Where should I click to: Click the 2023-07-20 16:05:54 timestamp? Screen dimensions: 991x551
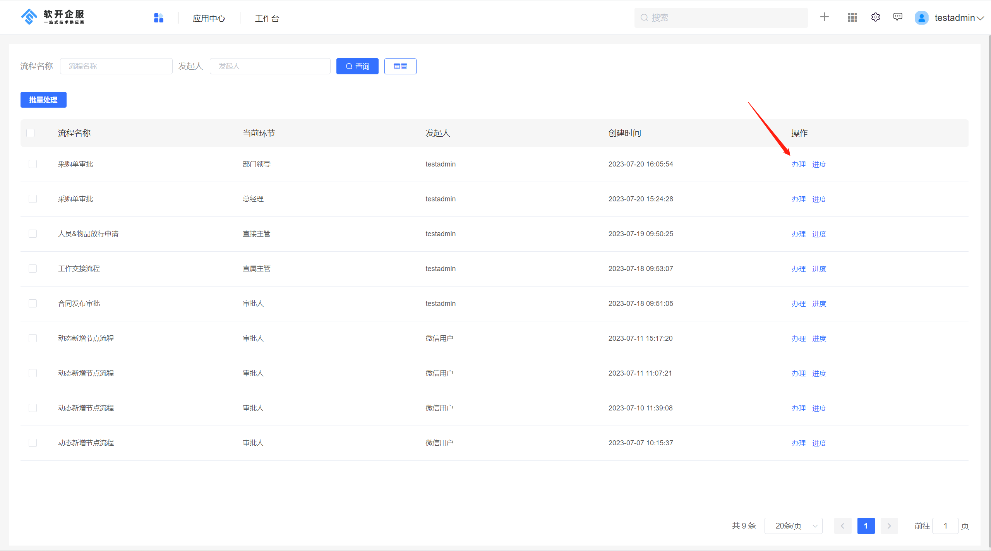pyautogui.click(x=641, y=164)
